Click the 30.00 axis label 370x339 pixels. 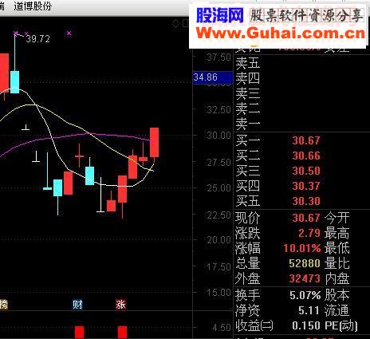tap(218, 136)
